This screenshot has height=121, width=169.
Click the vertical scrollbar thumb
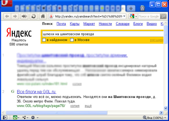(166, 35)
